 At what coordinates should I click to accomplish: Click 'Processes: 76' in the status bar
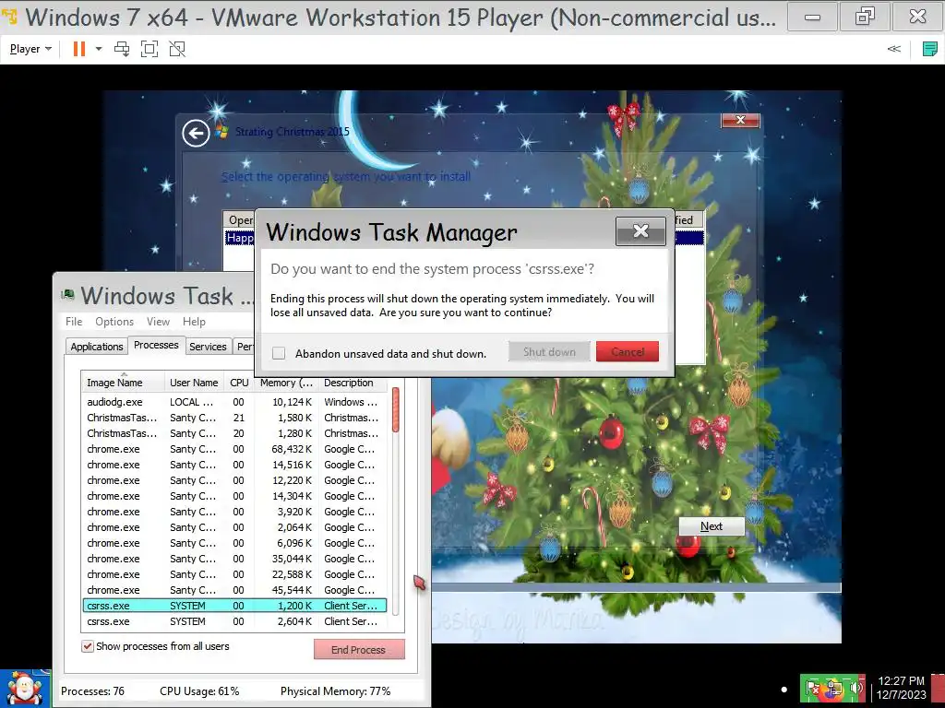[x=92, y=691]
